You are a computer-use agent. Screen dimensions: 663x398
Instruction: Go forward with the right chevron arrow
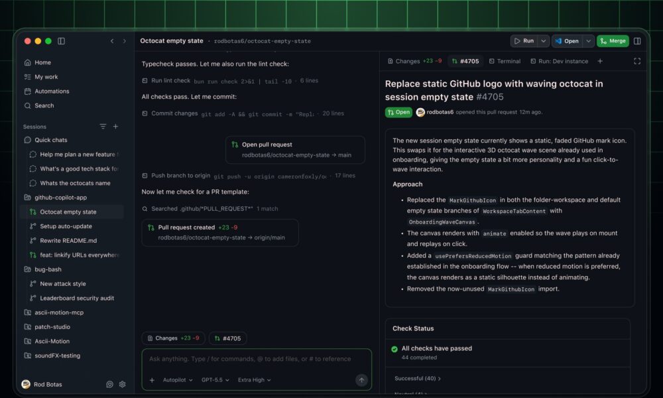(x=125, y=41)
